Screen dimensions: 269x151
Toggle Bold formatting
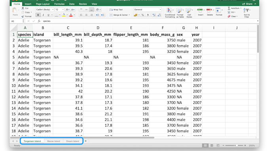coord(38,15)
